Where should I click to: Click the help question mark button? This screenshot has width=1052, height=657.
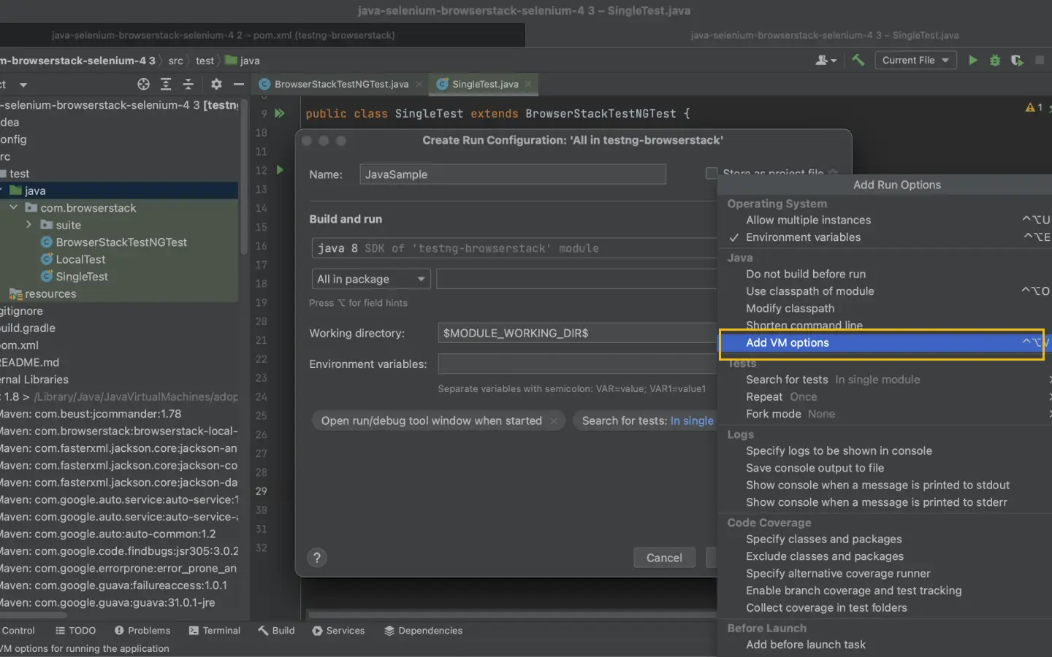coord(316,558)
